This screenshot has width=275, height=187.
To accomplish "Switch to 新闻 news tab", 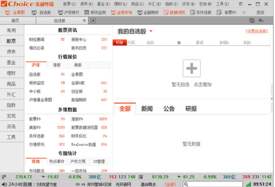I will point(147,109).
